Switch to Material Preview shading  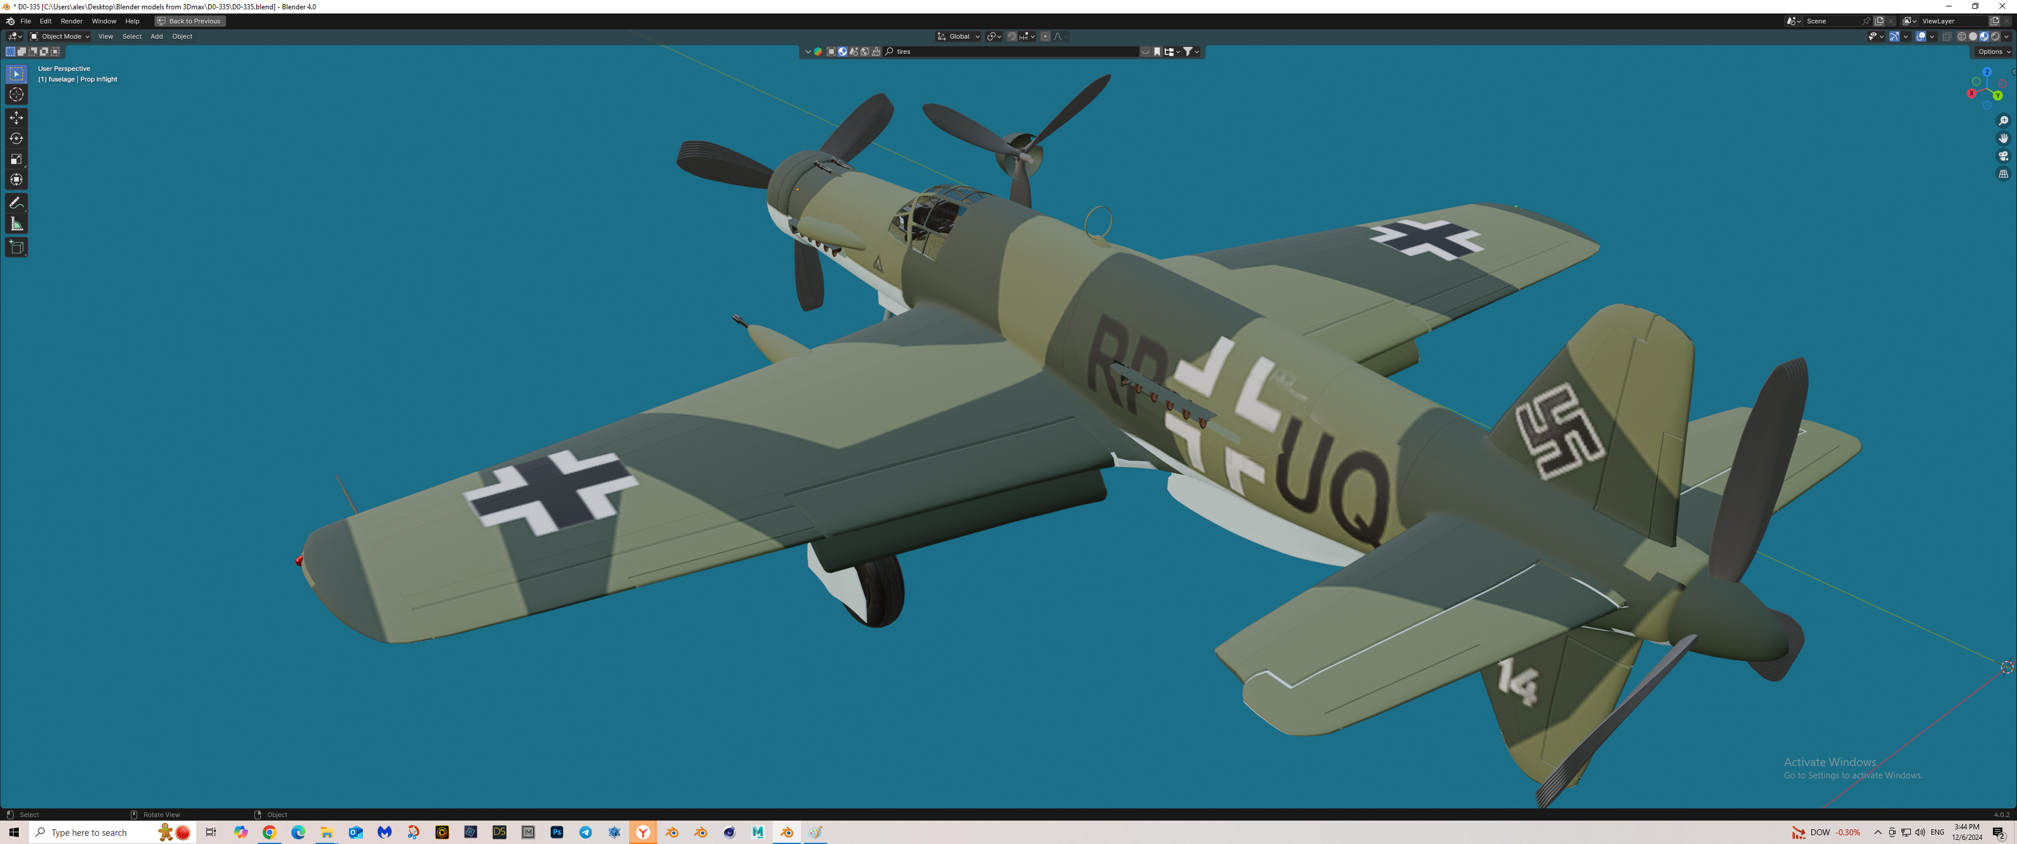[x=1984, y=36]
